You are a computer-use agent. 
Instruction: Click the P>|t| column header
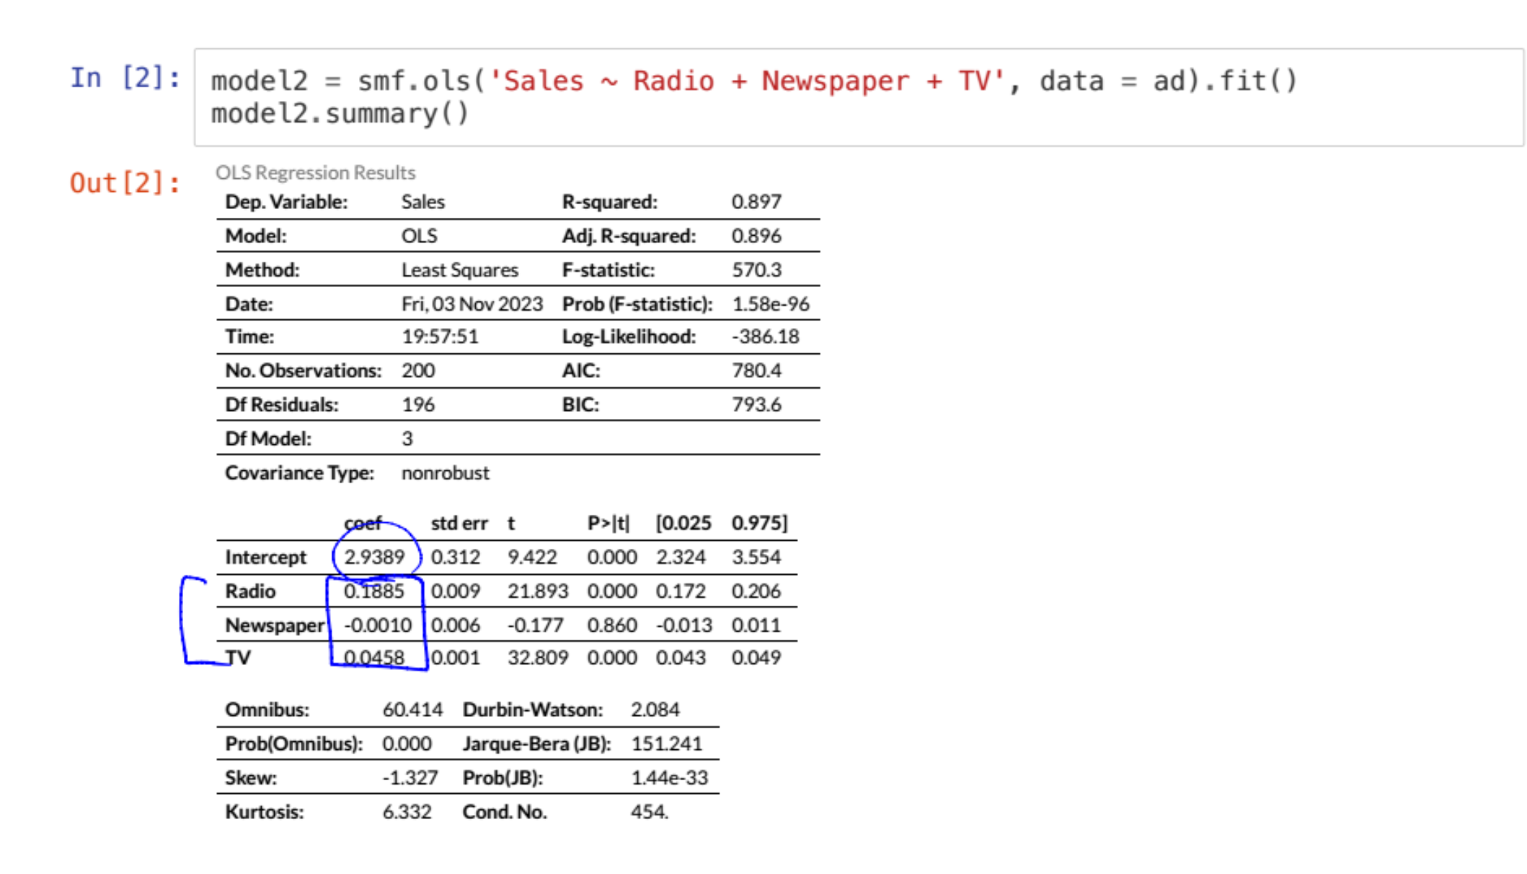(x=608, y=524)
